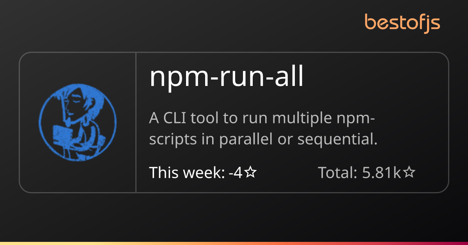Click the yellow-to-red gradient bar at bottom

234,243
